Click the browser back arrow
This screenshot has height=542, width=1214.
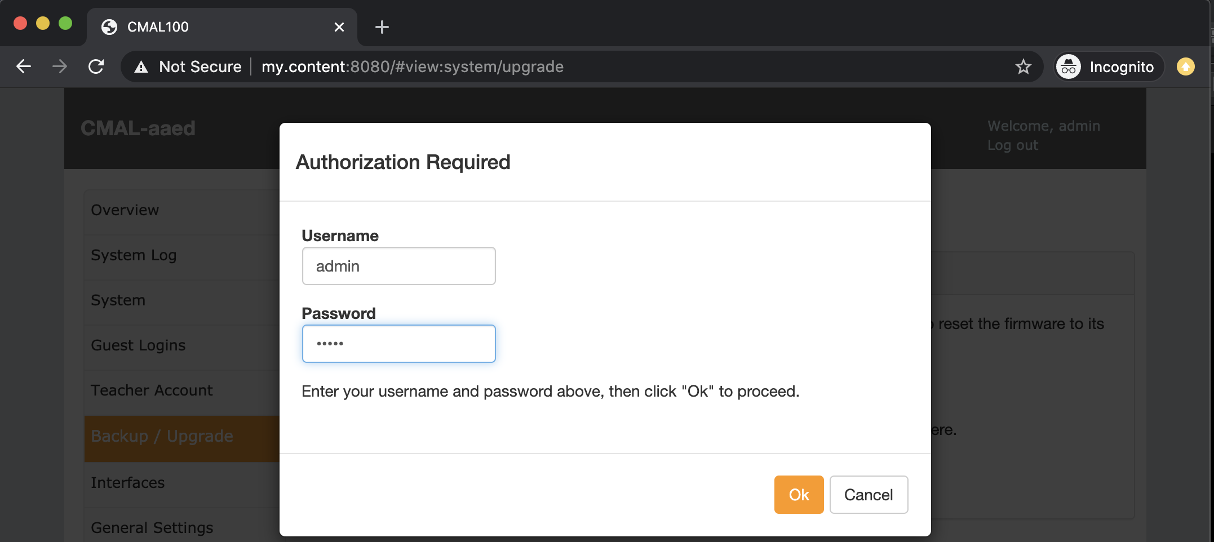pos(24,66)
